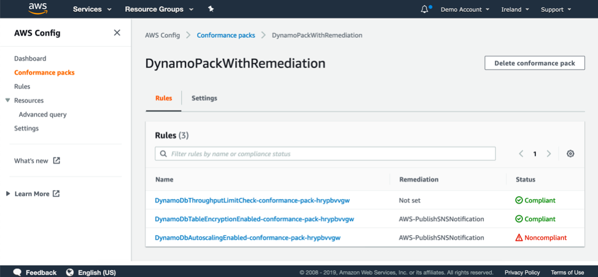598x277 pixels.
Task: Click Compliant checkmark icon for TableEncryptionEnabled rule
Action: (519, 219)
